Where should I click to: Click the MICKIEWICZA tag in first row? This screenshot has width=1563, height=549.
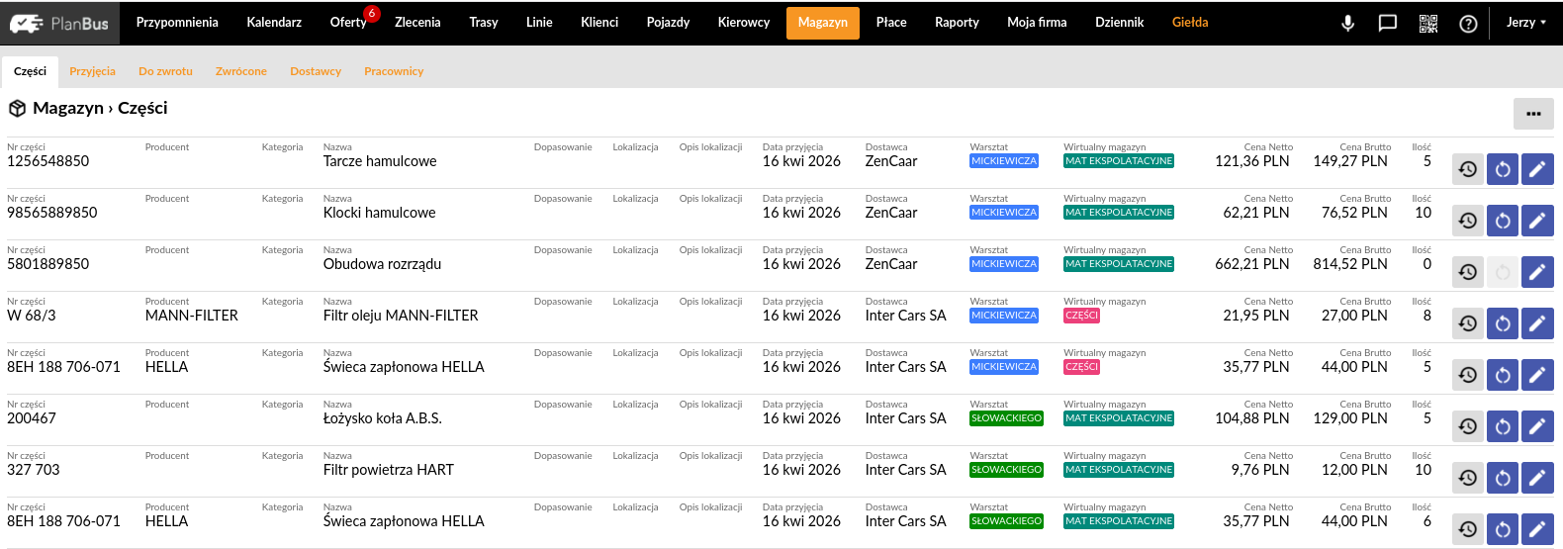[1003, 161]
